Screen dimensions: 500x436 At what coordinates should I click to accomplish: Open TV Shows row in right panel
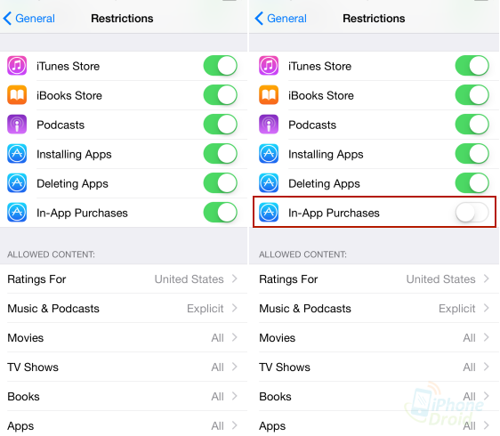coord(374,367)
